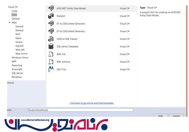Click 'Visual C#' in the XSLT File row
This screenshot has height=132, width=189.
point(125,69)
